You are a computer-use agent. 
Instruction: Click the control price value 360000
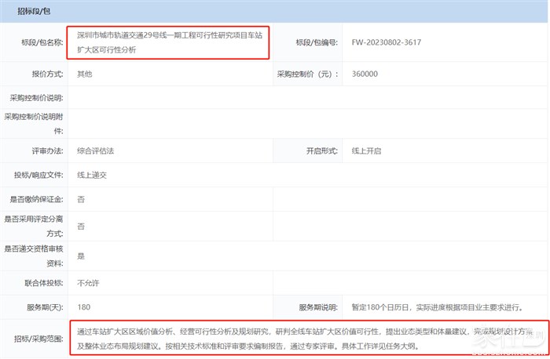point(365,74)
